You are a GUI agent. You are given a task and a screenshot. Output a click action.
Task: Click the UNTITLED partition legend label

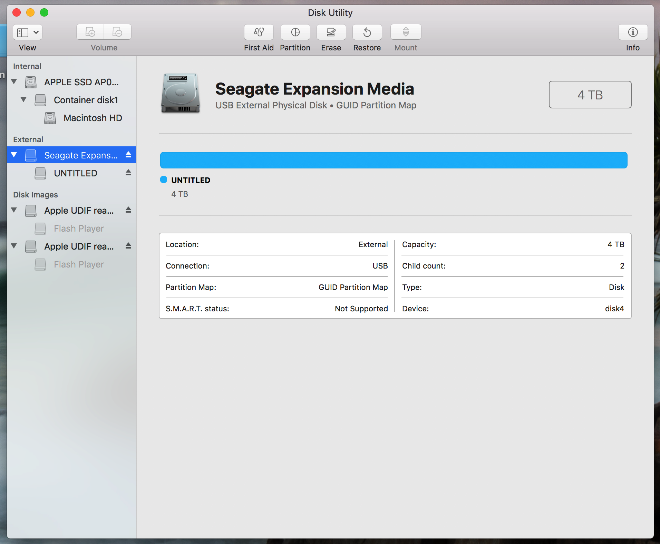pyautogui.click(x=191, y=180)
